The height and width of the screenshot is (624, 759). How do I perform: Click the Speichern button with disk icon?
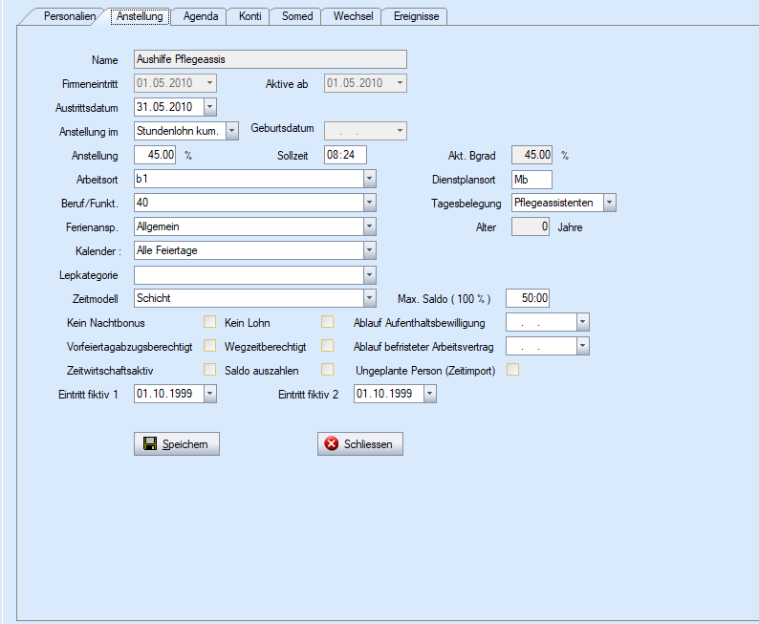click(177, 443)
